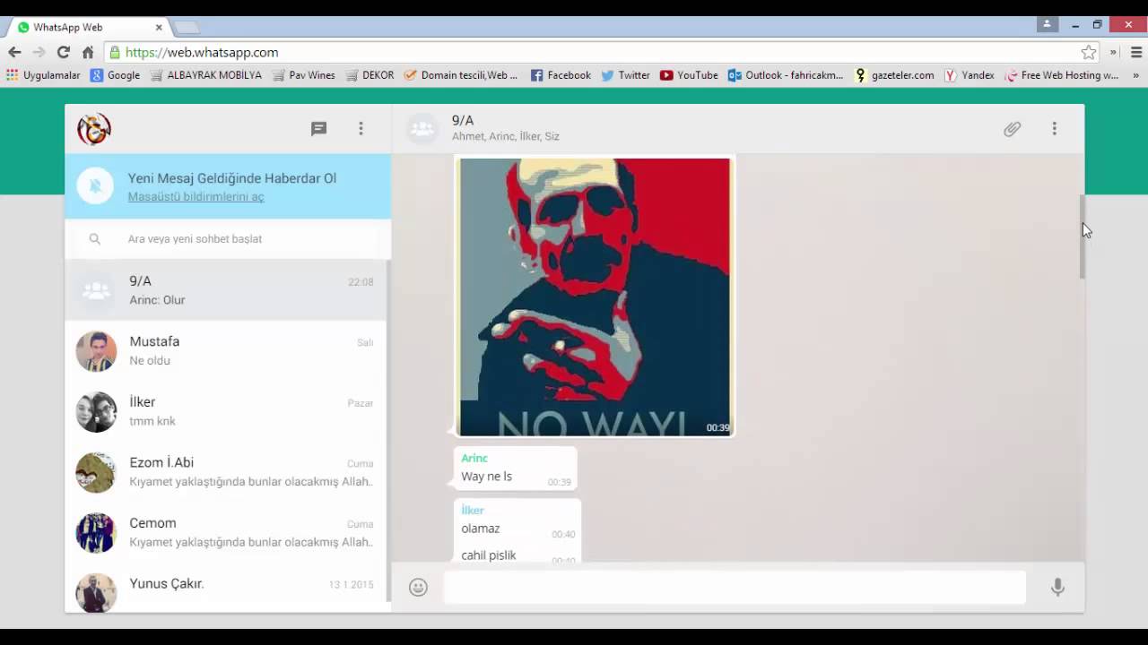Click the browser address bar URL
1148x645 pixels.
point(202,53)
